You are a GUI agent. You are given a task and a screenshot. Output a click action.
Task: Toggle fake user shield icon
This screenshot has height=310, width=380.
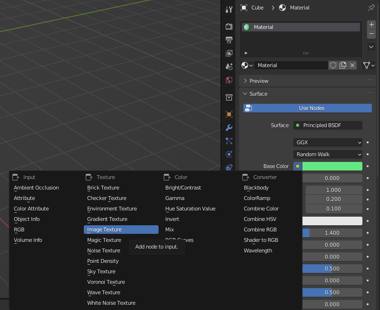click(x=333, y=65)
